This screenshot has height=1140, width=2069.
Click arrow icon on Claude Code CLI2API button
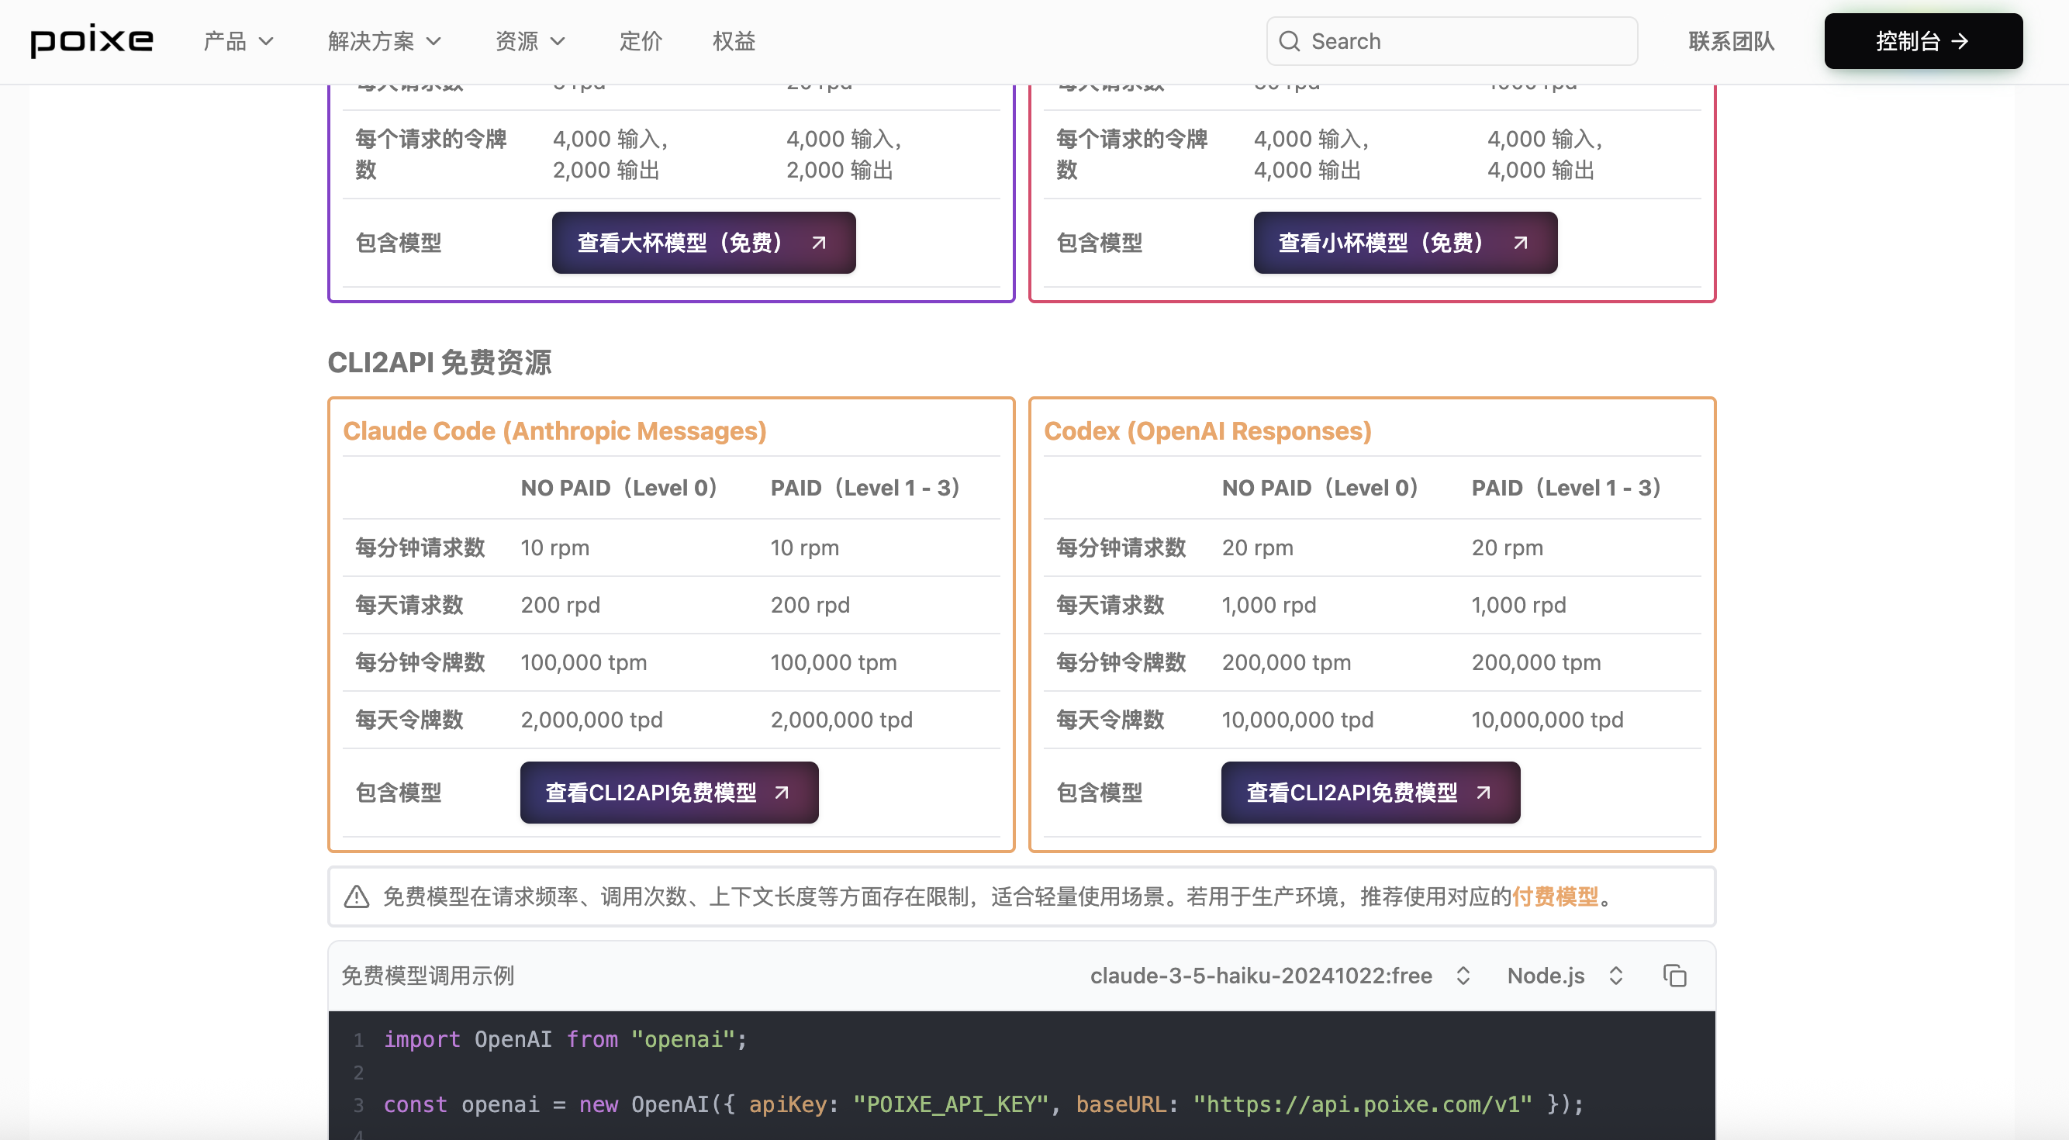tap(782, 792)
